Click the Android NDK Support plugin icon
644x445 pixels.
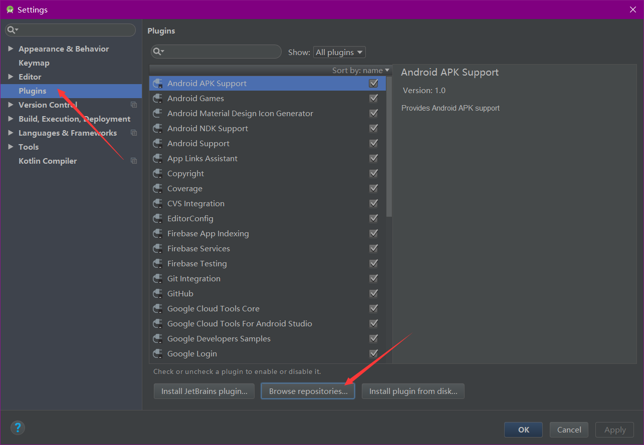158,129
